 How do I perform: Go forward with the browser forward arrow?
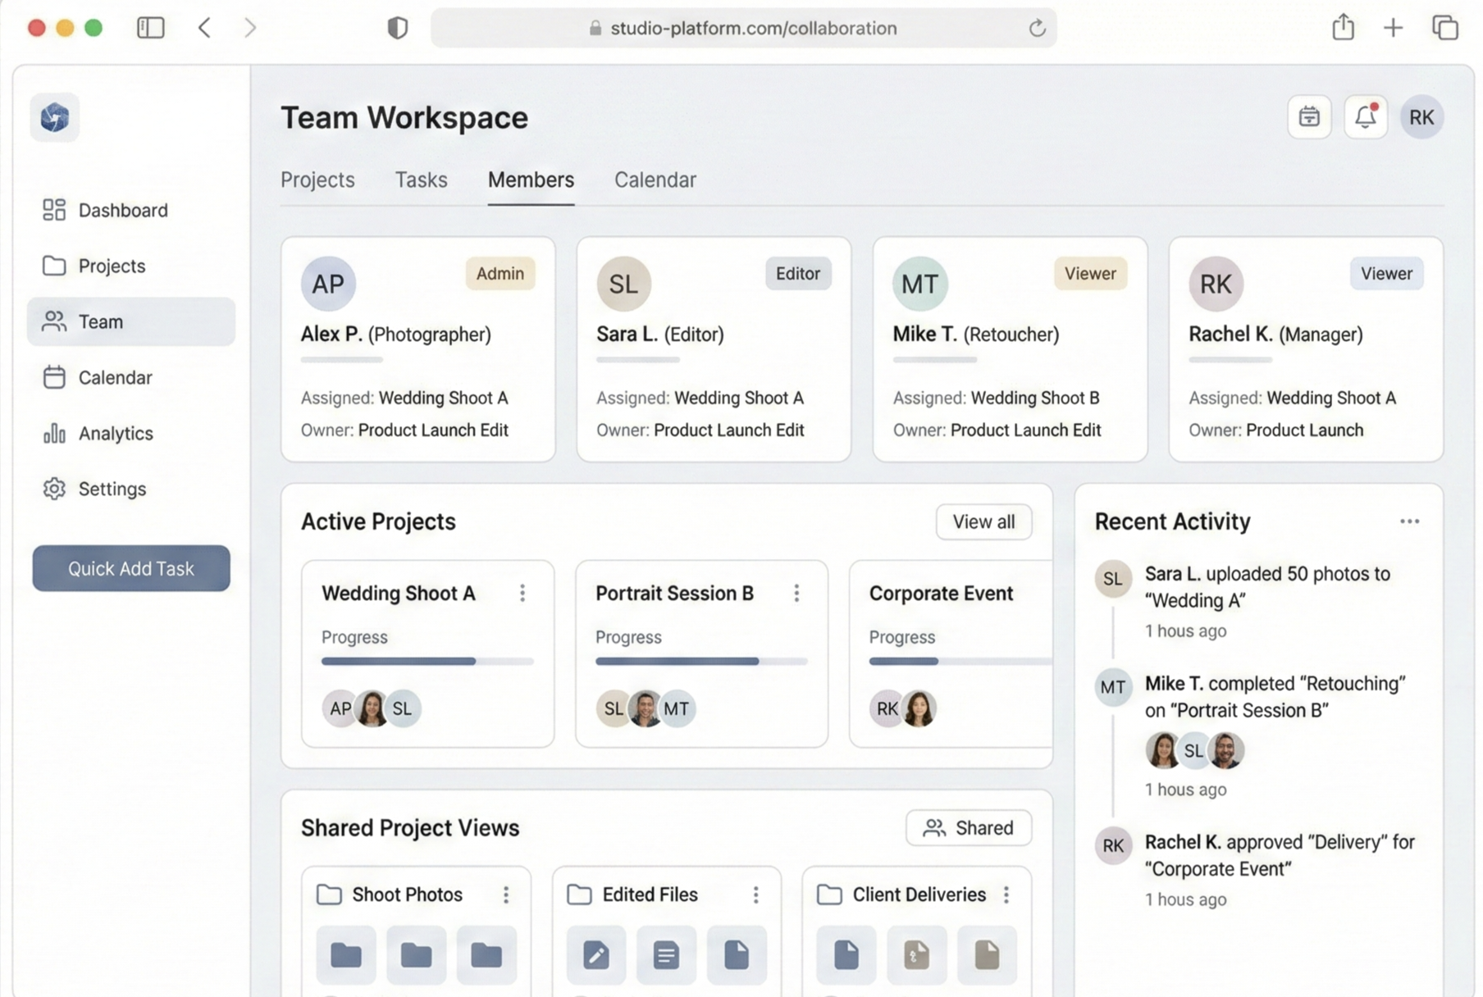[250, 28]
